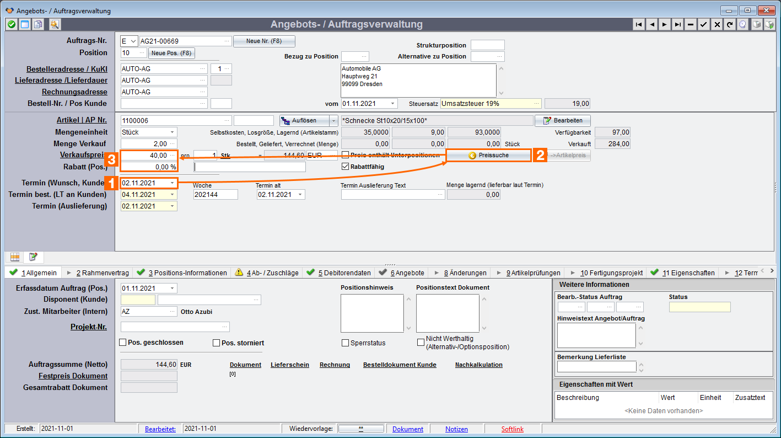
Task: Open Termin (Auslieferung) date dropdown
Action: click(x=173, y=206)
